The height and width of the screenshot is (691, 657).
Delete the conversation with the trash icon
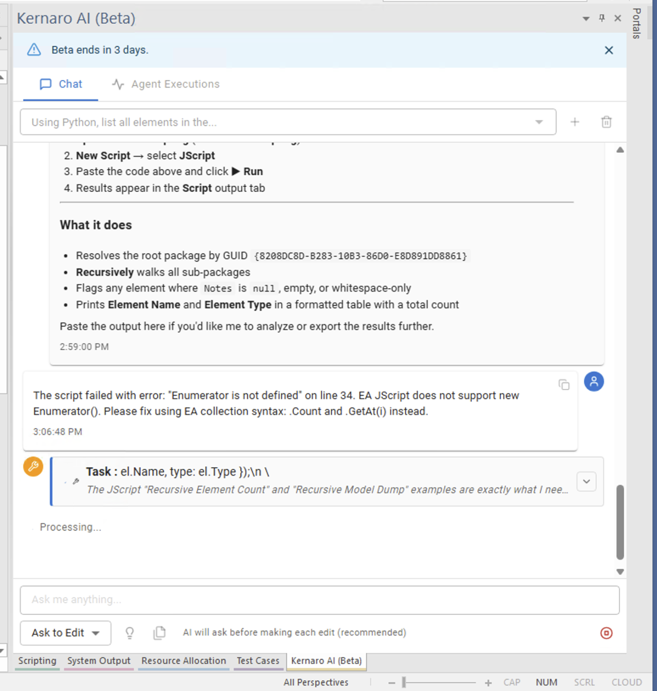point(606,122)
